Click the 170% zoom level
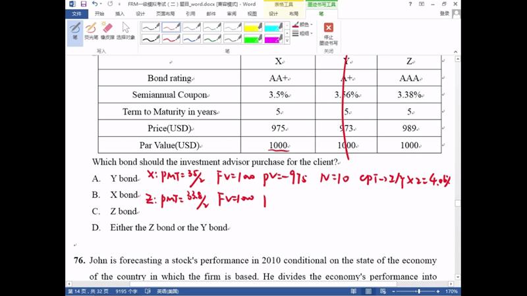Image resolution: width=527 pixels, height=296 pixels. tap(451, 291)
